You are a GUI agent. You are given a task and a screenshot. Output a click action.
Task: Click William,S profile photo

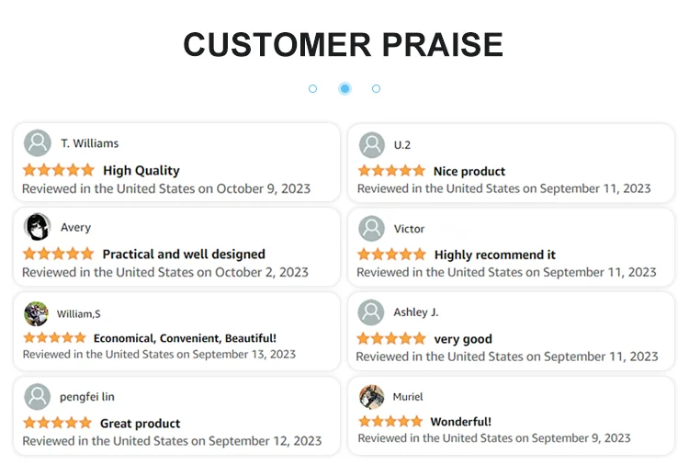click(x=36, y=313)
